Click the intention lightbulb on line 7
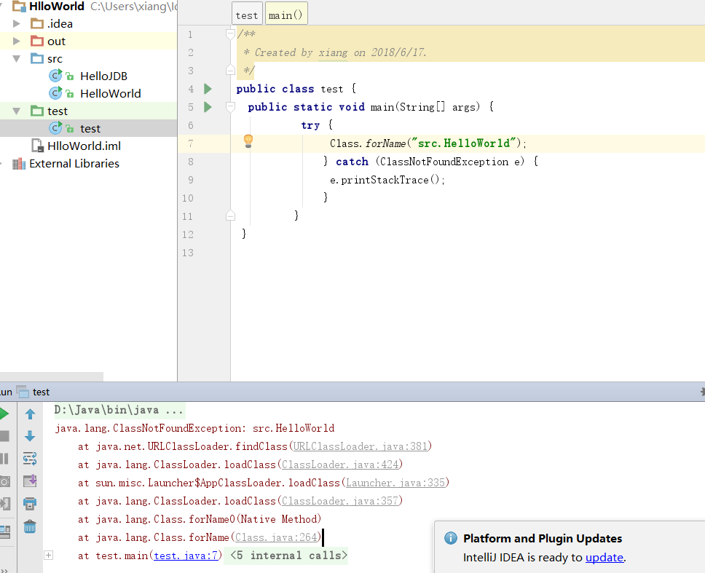 click(x=248, y=141)
